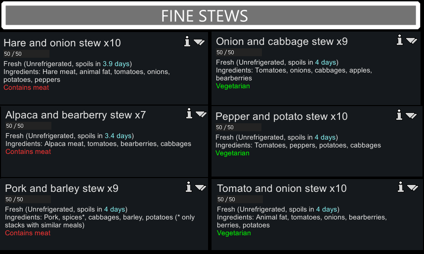Click the FINE STEWS header bar
The width and height of the screenshot is (424, 254).
[x=211, y=16]
